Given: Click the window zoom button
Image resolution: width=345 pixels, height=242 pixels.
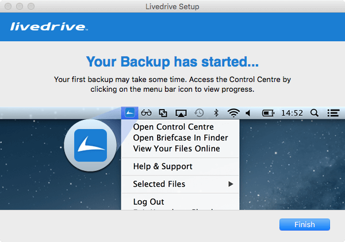Looking at the screenshot, I should [x=31, y=6].
